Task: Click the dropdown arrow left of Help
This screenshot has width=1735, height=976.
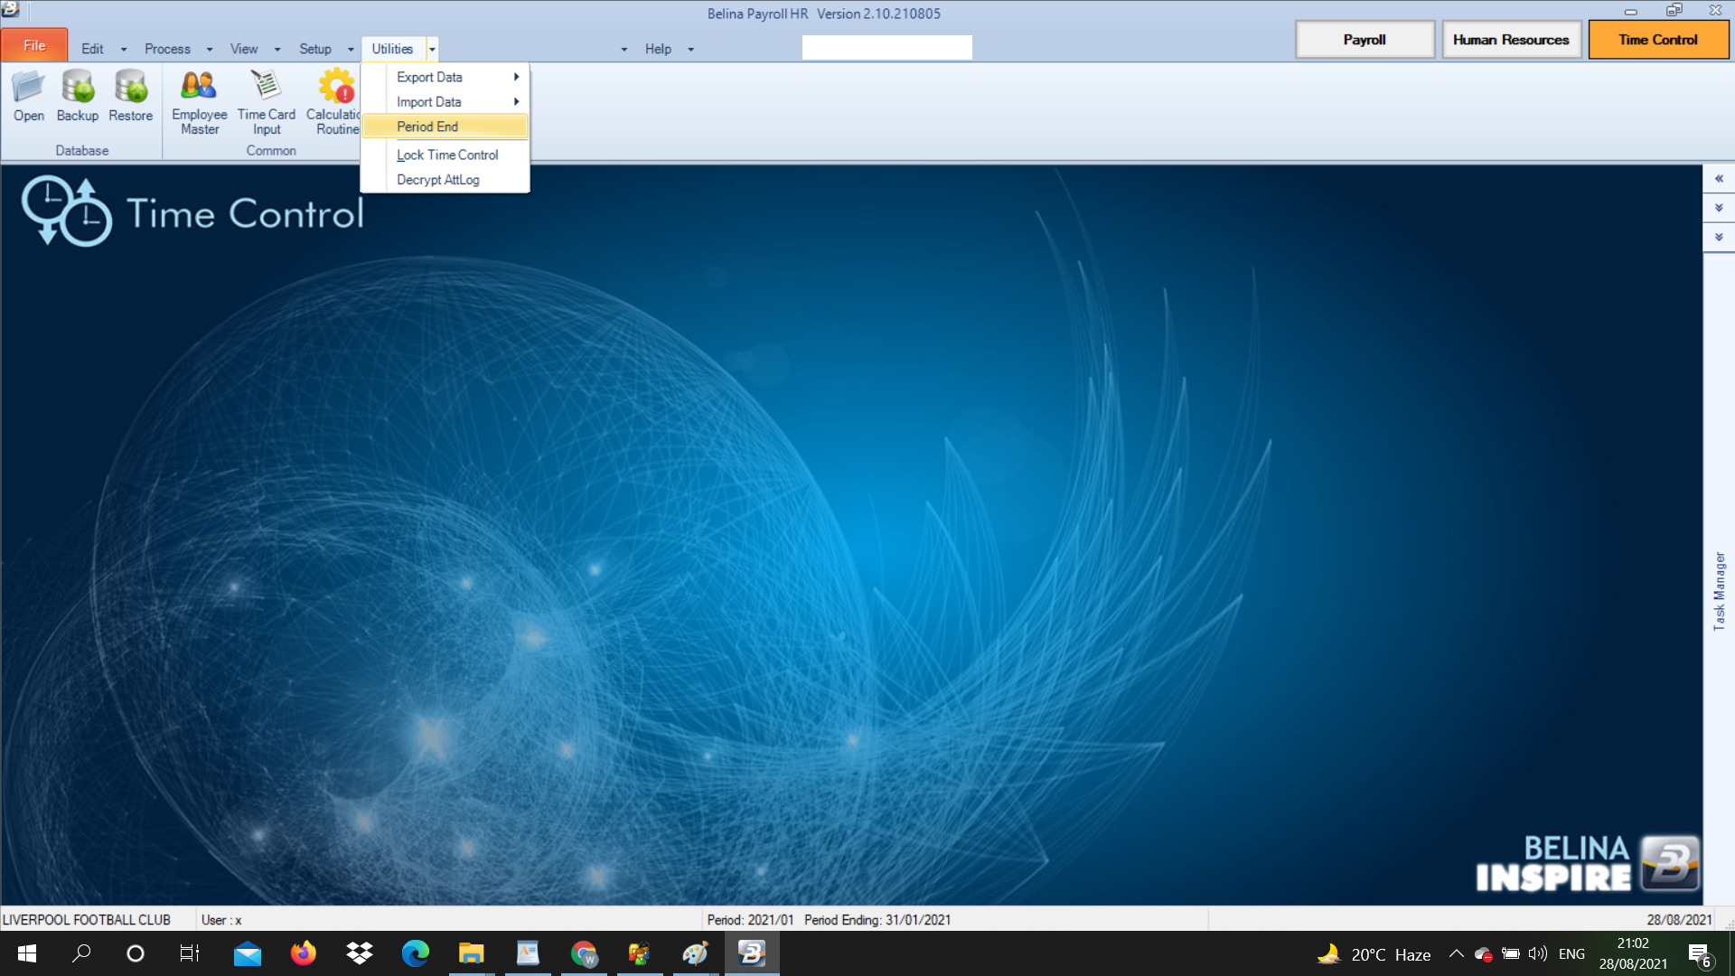Action: 624,50
